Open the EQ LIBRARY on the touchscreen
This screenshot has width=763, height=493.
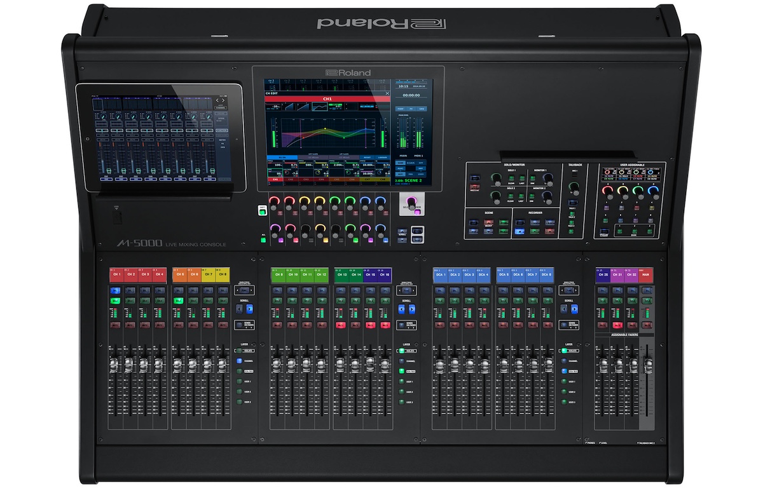tap(382, 157)
